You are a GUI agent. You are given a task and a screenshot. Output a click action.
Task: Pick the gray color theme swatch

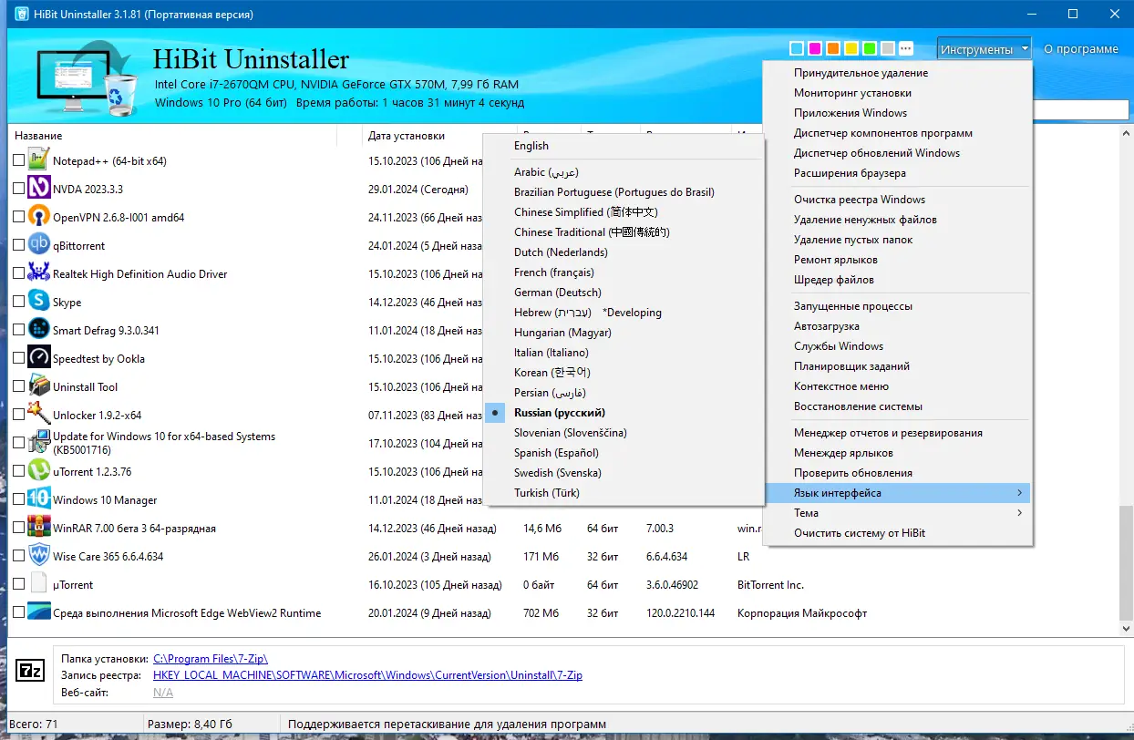(x=888, y=48)
